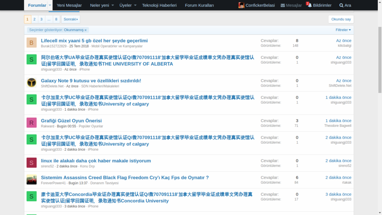382x215 pixels.
Task: Go to the next page with Sonraki
Action: pos(70,19)
